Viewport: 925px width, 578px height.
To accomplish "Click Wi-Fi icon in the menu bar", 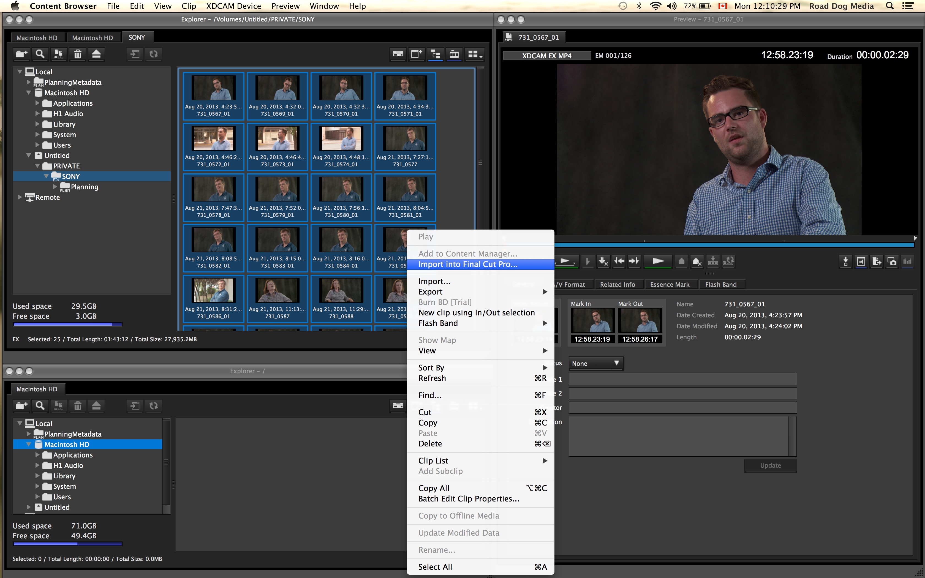I will 655,6.
